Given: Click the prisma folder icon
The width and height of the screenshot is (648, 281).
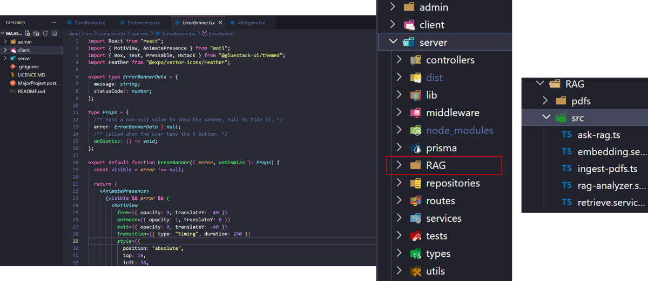Looking at the screenshot, I should pyautogui.click(x=416, y=148).
